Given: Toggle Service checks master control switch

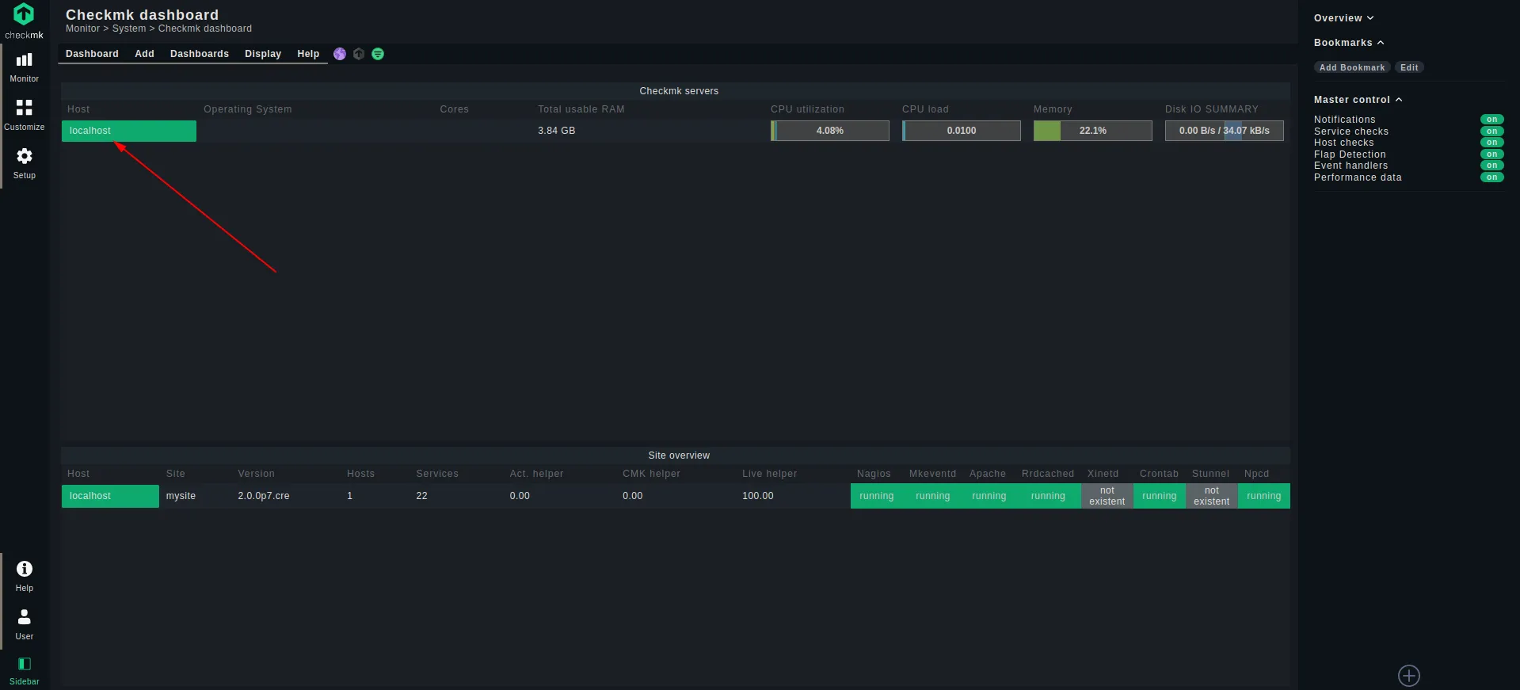Looking at the screenshot, I should [x=1491, y=132].
